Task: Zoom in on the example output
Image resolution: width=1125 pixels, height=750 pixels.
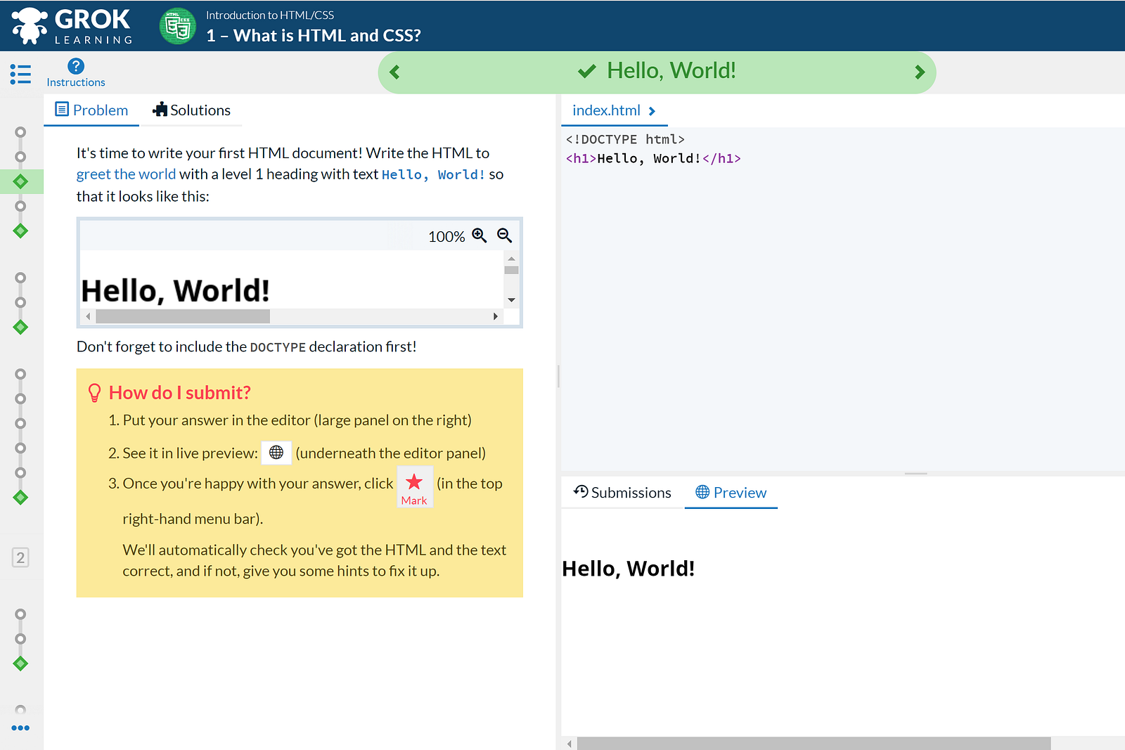Action: pyautogui.click(x=480, y=235)
